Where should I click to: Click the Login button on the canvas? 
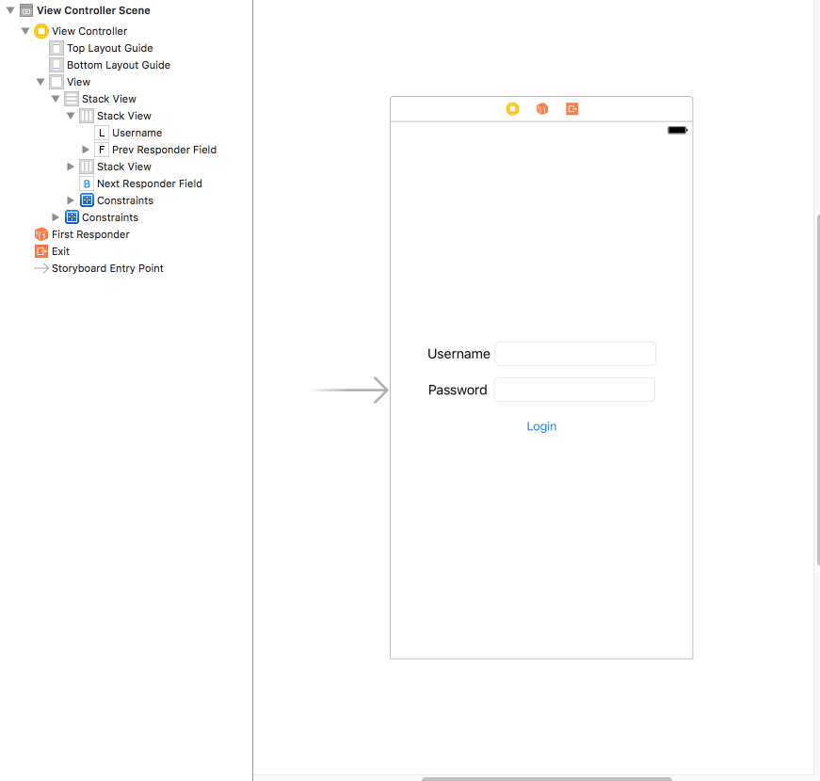pos(541,425)
